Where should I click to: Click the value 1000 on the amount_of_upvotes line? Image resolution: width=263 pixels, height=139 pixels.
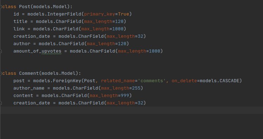pyautogui.click(x=155, y=51)
